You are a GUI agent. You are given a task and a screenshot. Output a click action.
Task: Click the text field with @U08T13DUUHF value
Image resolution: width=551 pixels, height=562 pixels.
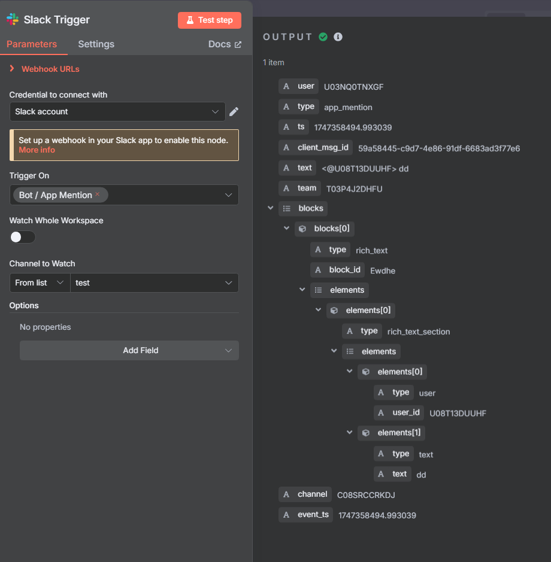298,168
